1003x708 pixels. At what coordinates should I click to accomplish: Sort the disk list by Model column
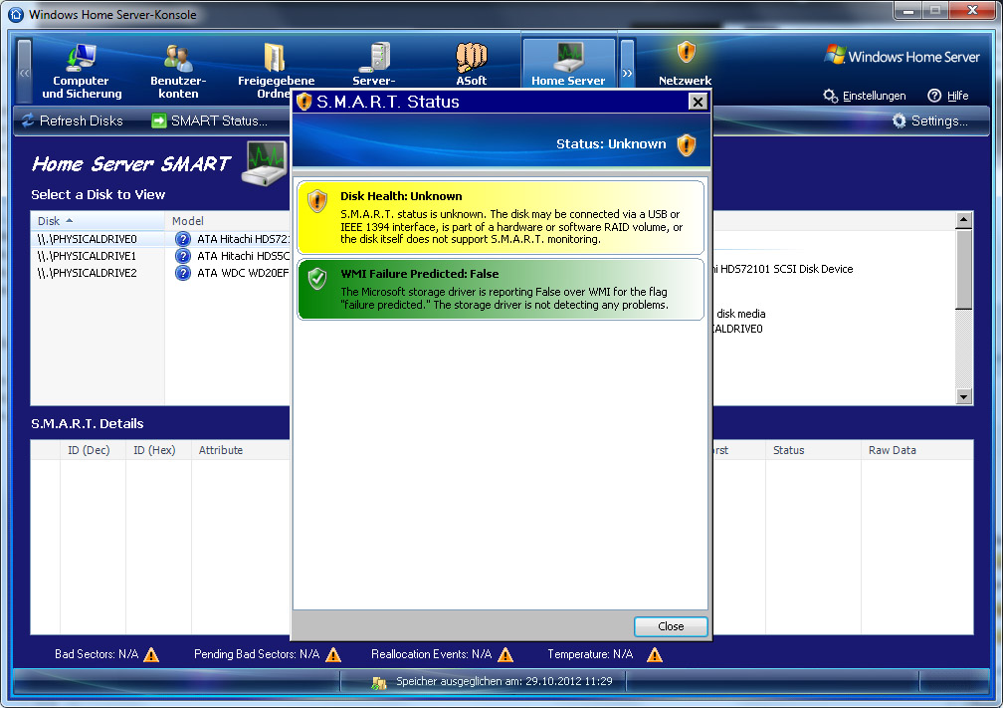click(227, 221)
